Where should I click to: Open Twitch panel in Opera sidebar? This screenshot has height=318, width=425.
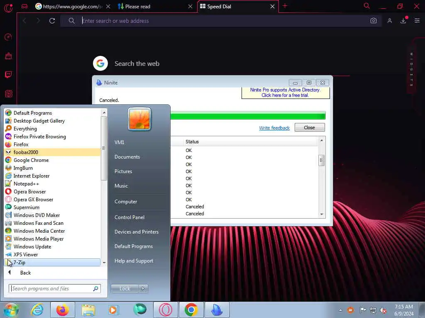pos(8,75)
